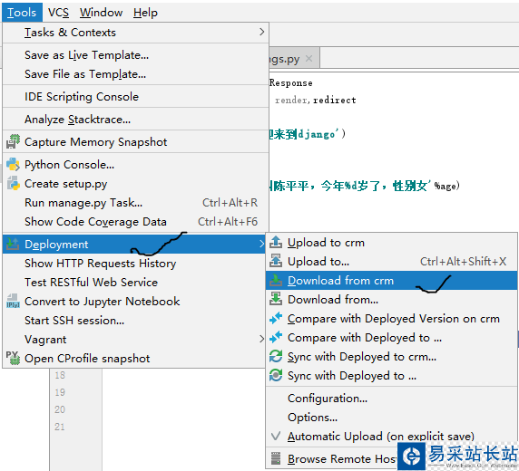Click the Capture Memory Snapshot icon
This screenshot has width=519, height=471.
(13, 141)
